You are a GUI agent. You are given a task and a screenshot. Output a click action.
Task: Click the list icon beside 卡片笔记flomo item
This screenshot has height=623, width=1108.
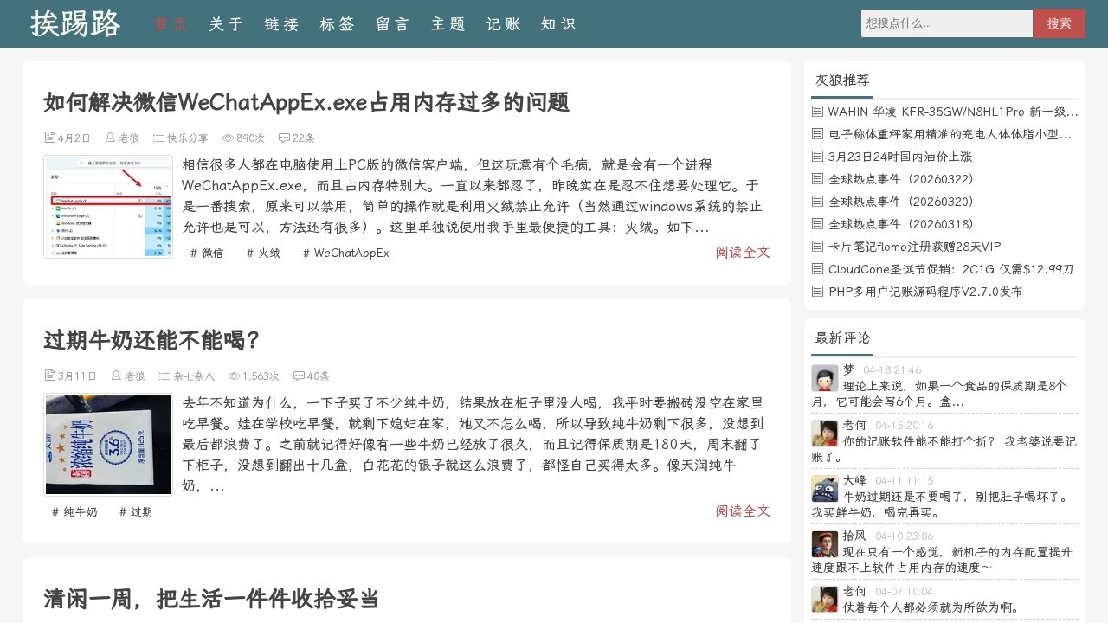point(817,247)
